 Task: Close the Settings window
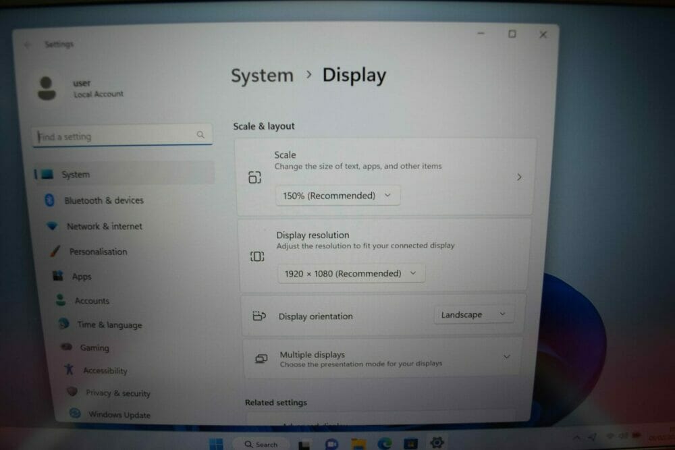coord(543,34)
